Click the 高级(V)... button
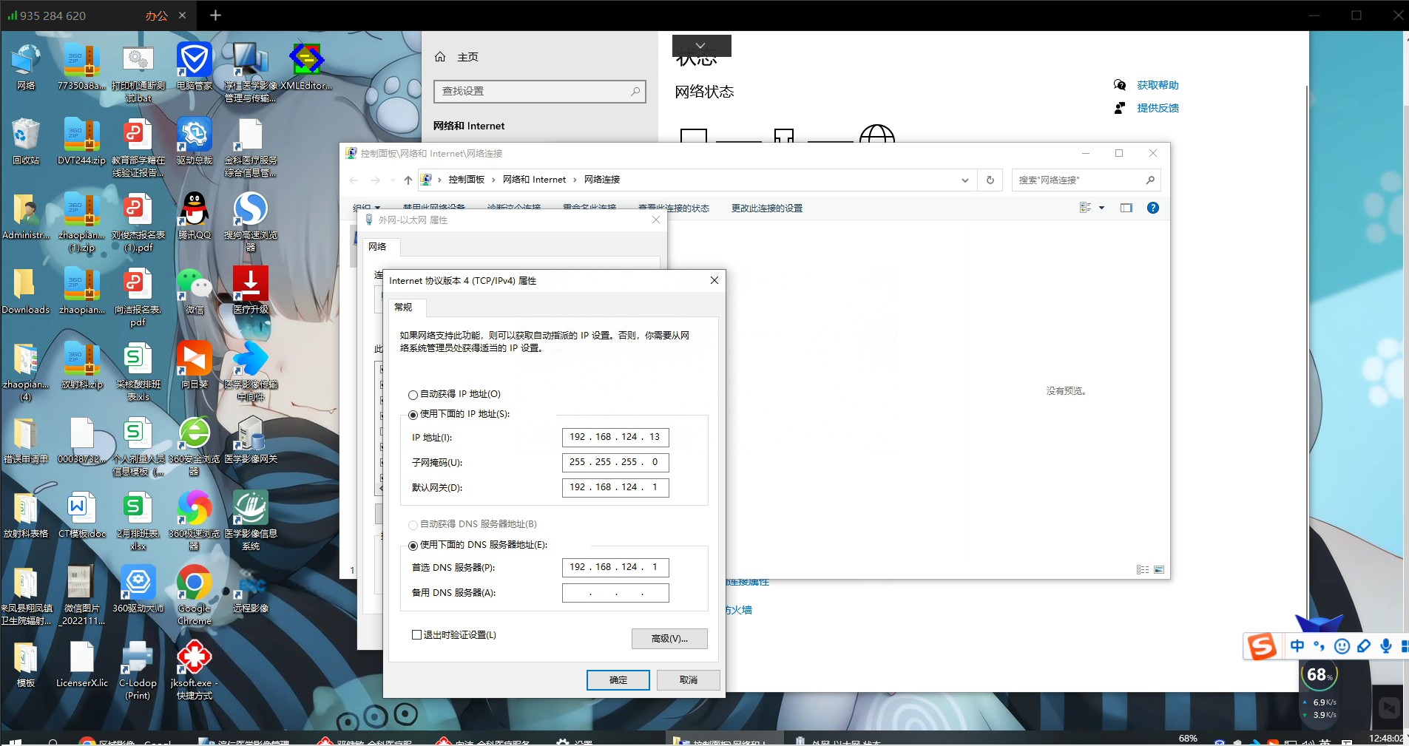 669,639
